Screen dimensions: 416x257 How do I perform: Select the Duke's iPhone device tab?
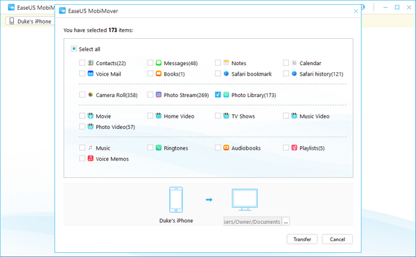coord(30,21)
